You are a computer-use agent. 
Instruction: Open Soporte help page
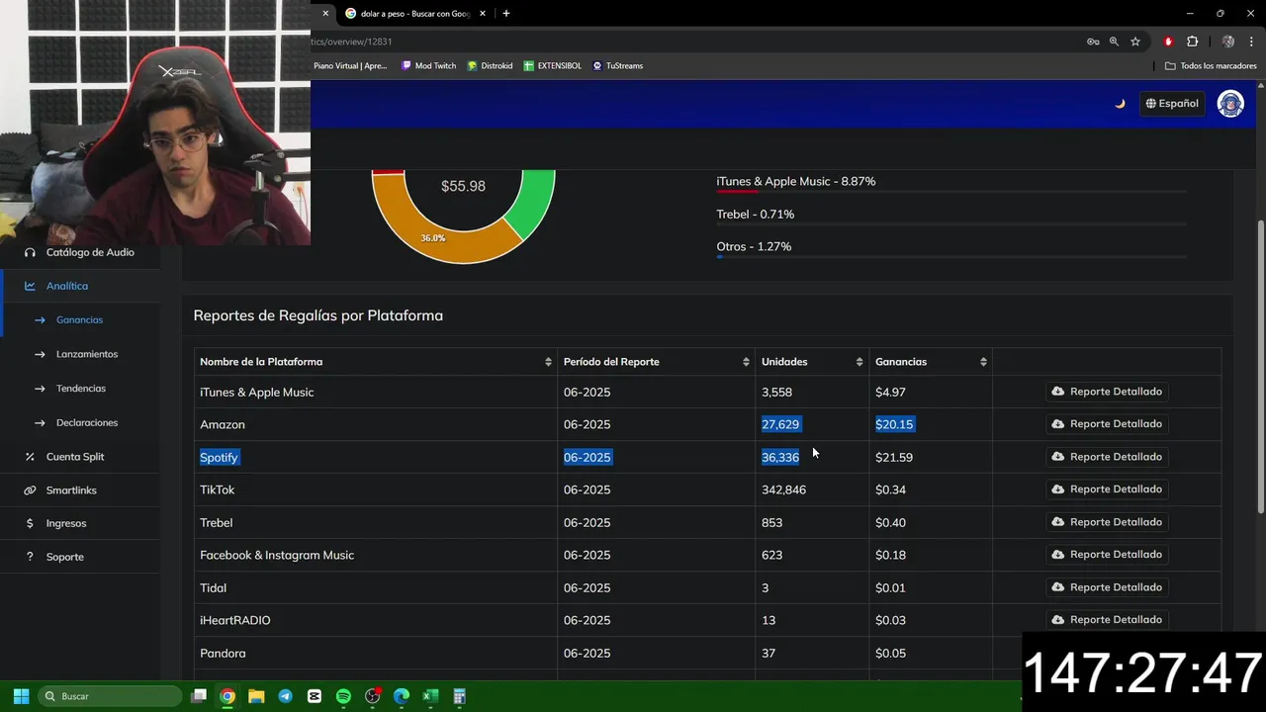[65, 557]
